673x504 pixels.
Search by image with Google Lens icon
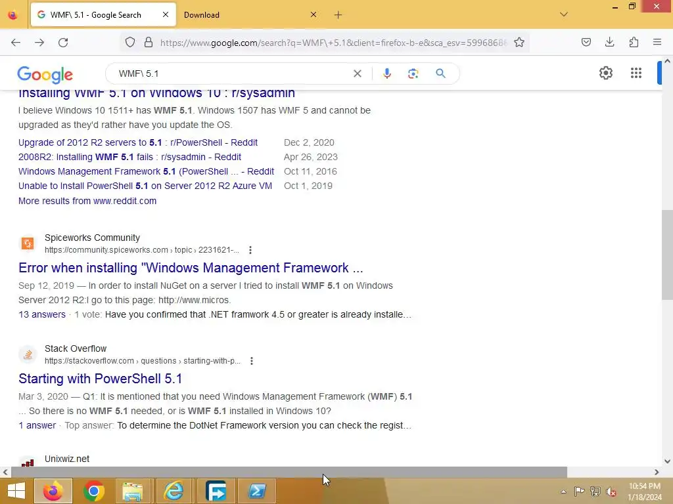(413, 73)
